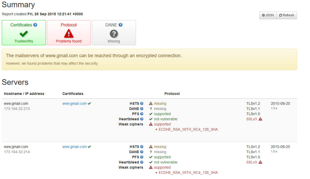Refresh the report

(287, 15)
